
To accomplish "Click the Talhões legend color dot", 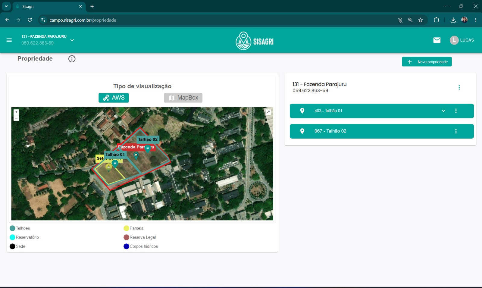I will pyautogui.click(x=12, y=228).
